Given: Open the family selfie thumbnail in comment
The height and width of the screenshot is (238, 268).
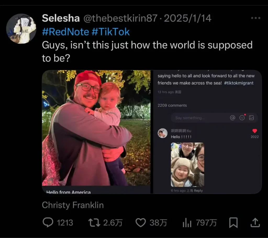Looking at the screenshot, I should coord(187,164).
